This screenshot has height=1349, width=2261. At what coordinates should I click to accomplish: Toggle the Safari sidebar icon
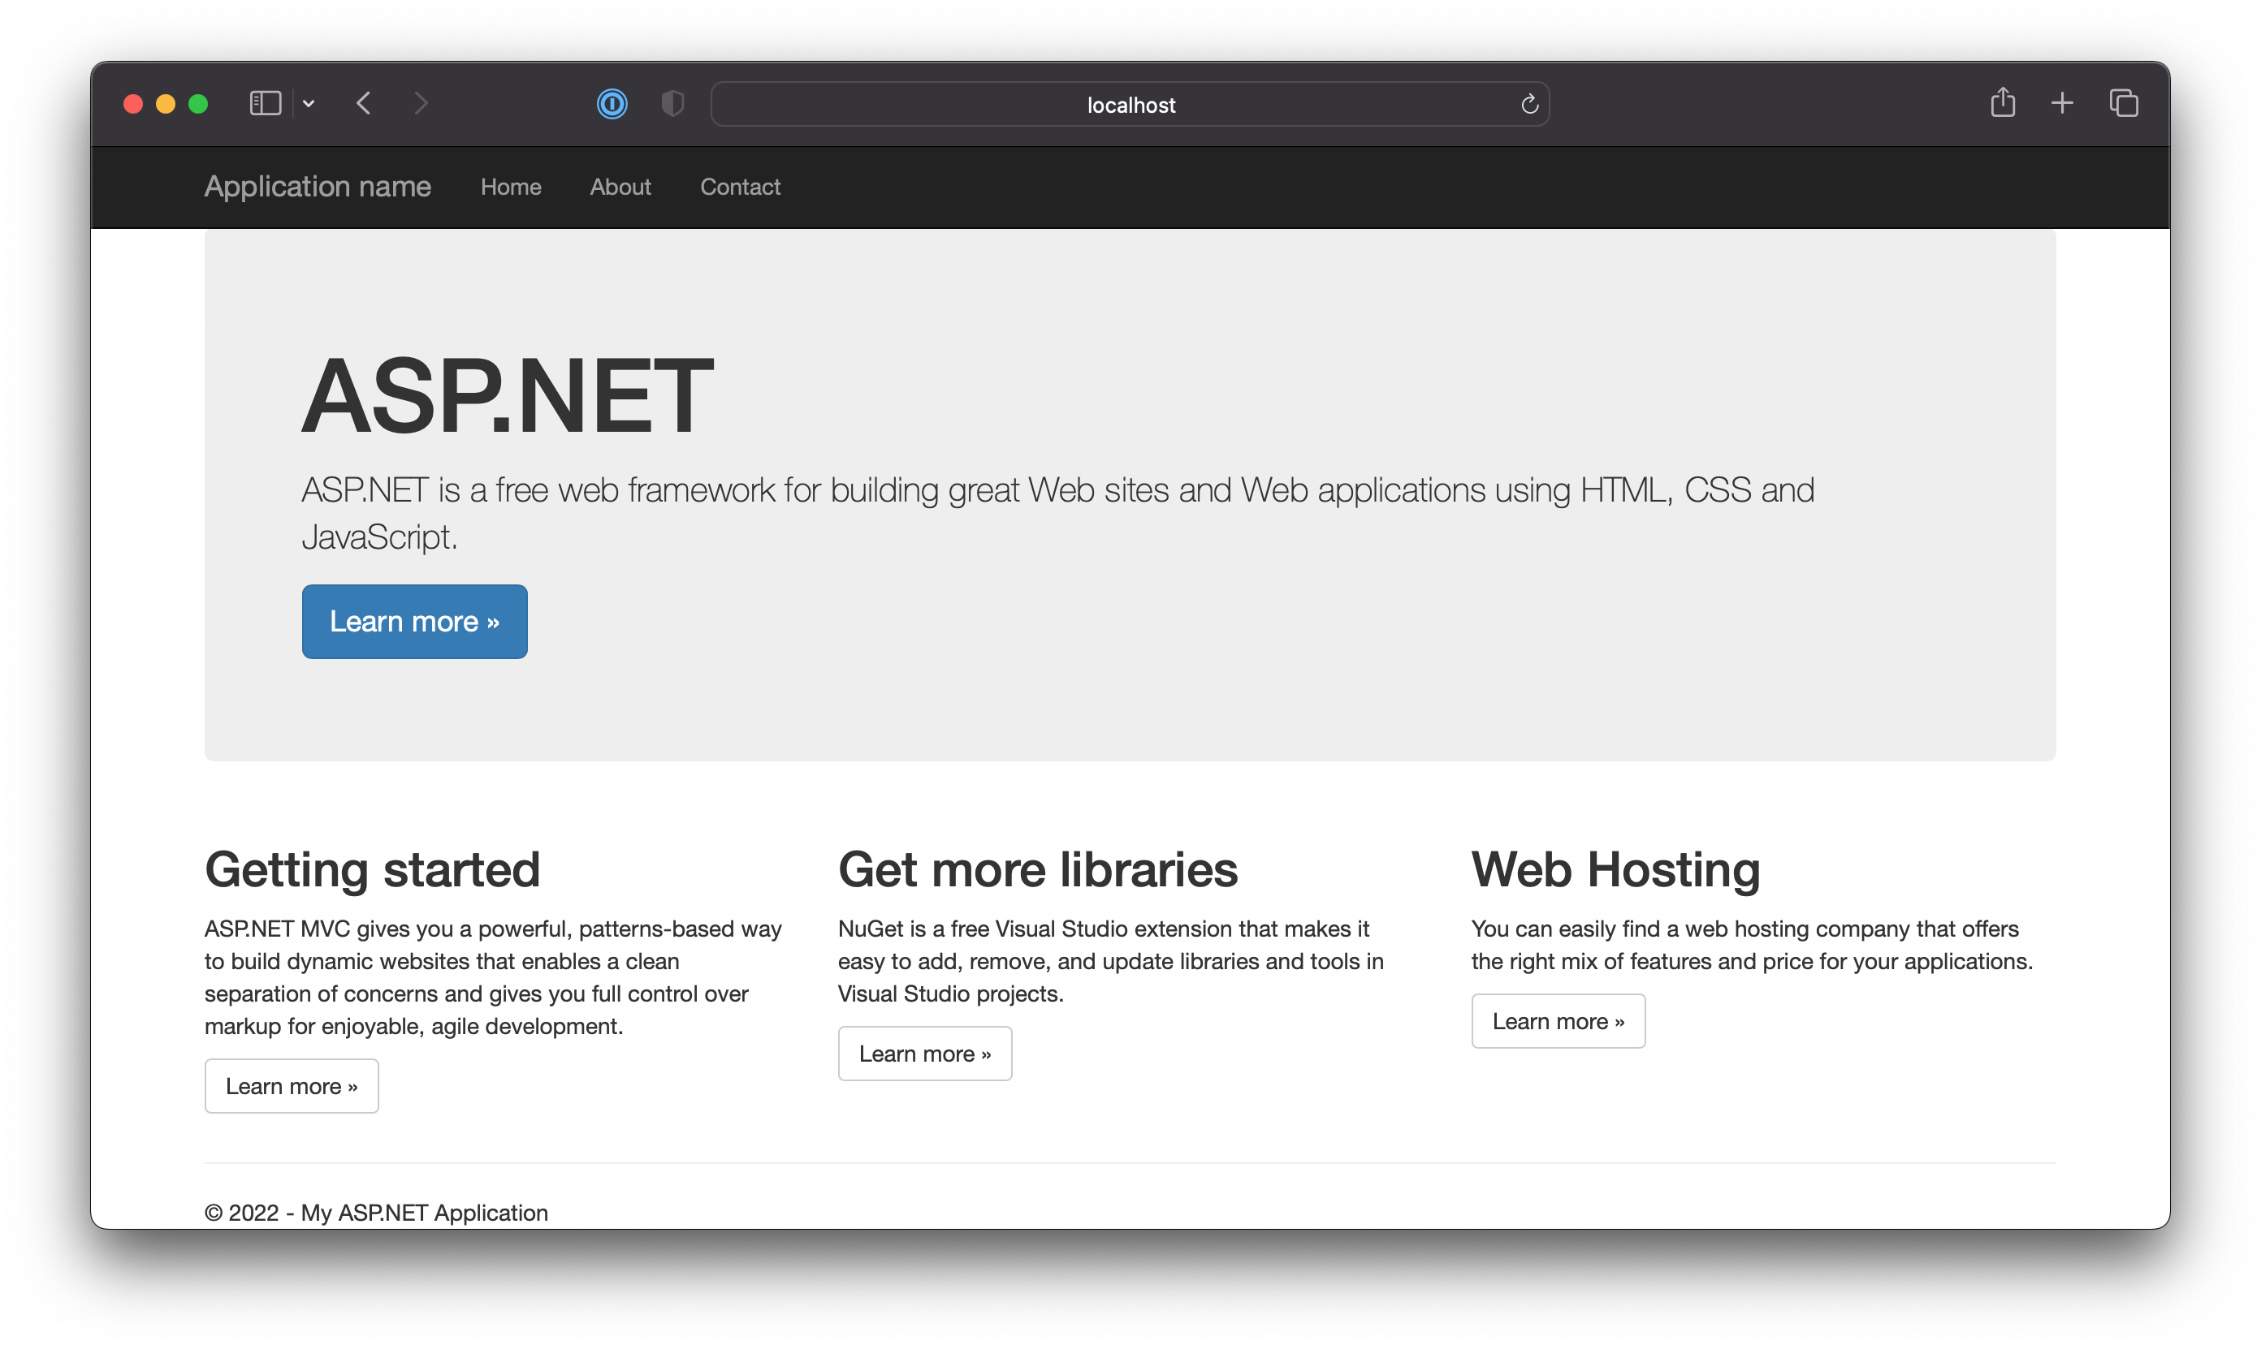(265, 104)
